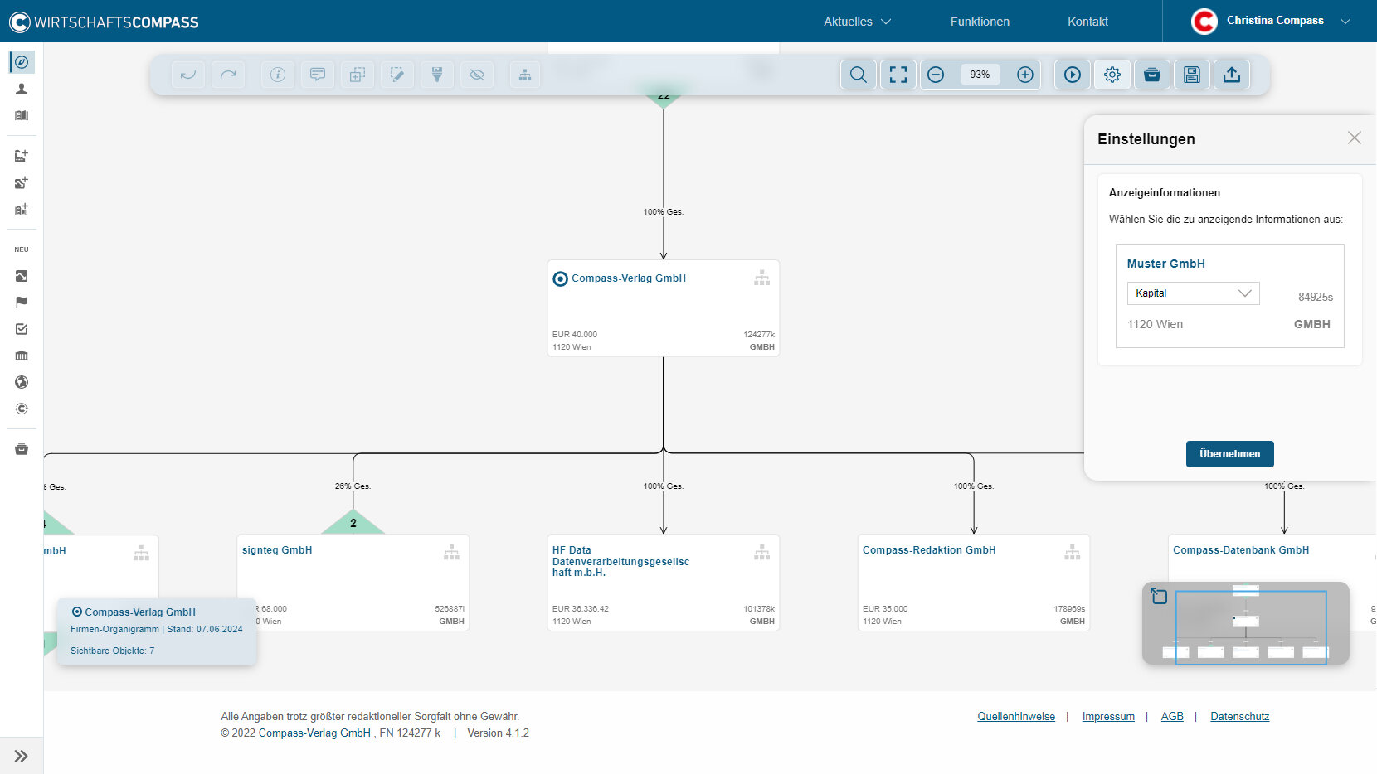This screenshot has width=1377, height=774.
Task: Click the org icon on HF Data card
Action: 761,553
